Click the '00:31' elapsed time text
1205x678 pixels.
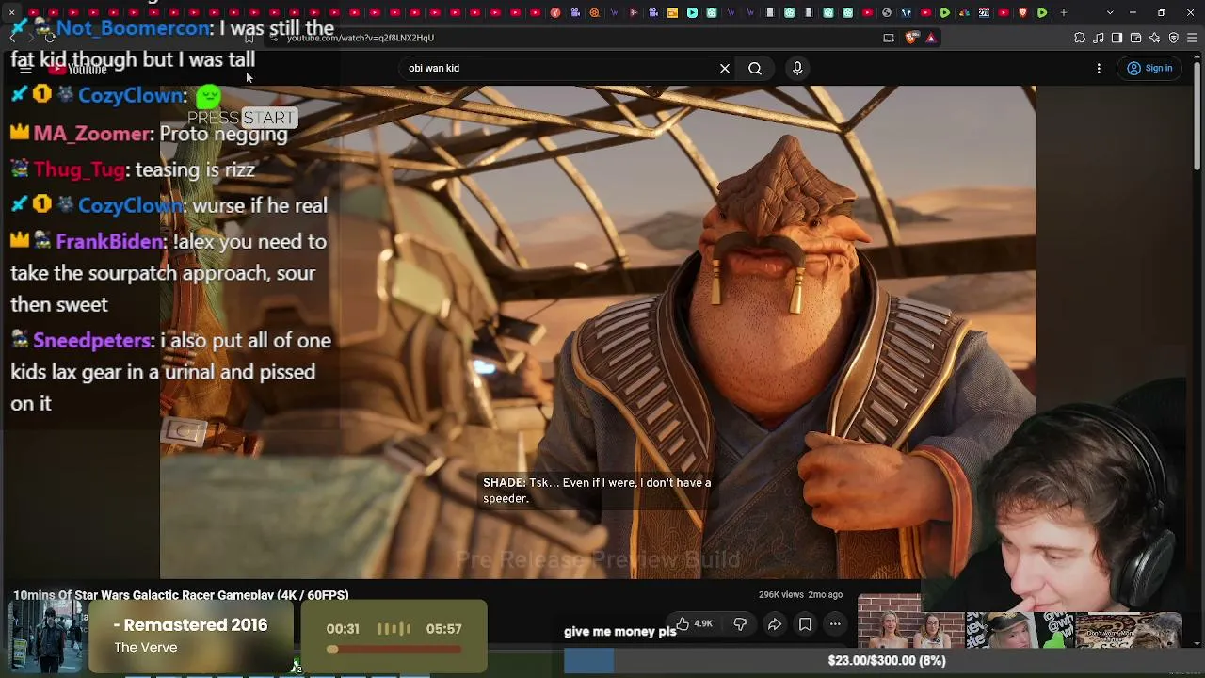point(343,629)
